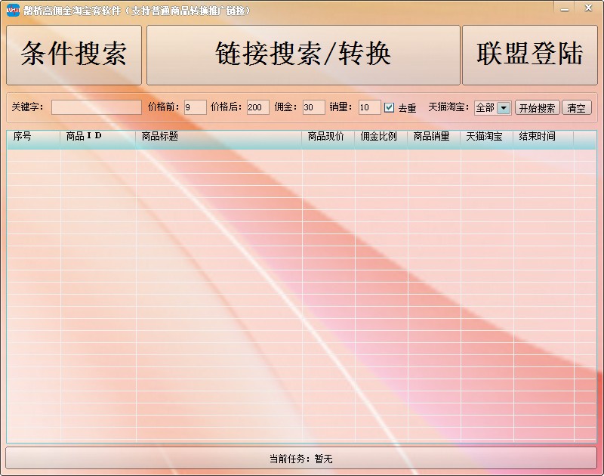
Task: Sort by the 序号 column header
Action: (33, 137)
